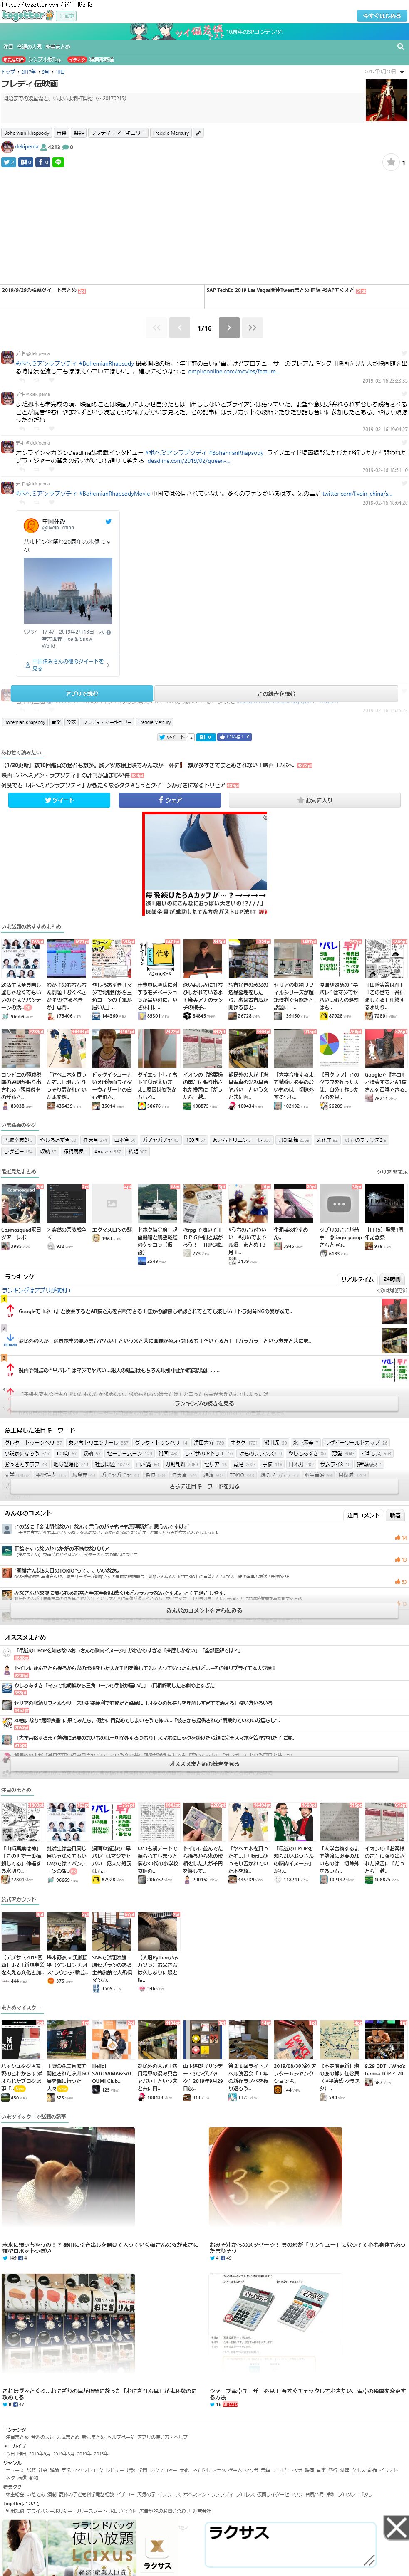
Task: Select the 注目コメント comment tab
Action: pos(363,1515)
